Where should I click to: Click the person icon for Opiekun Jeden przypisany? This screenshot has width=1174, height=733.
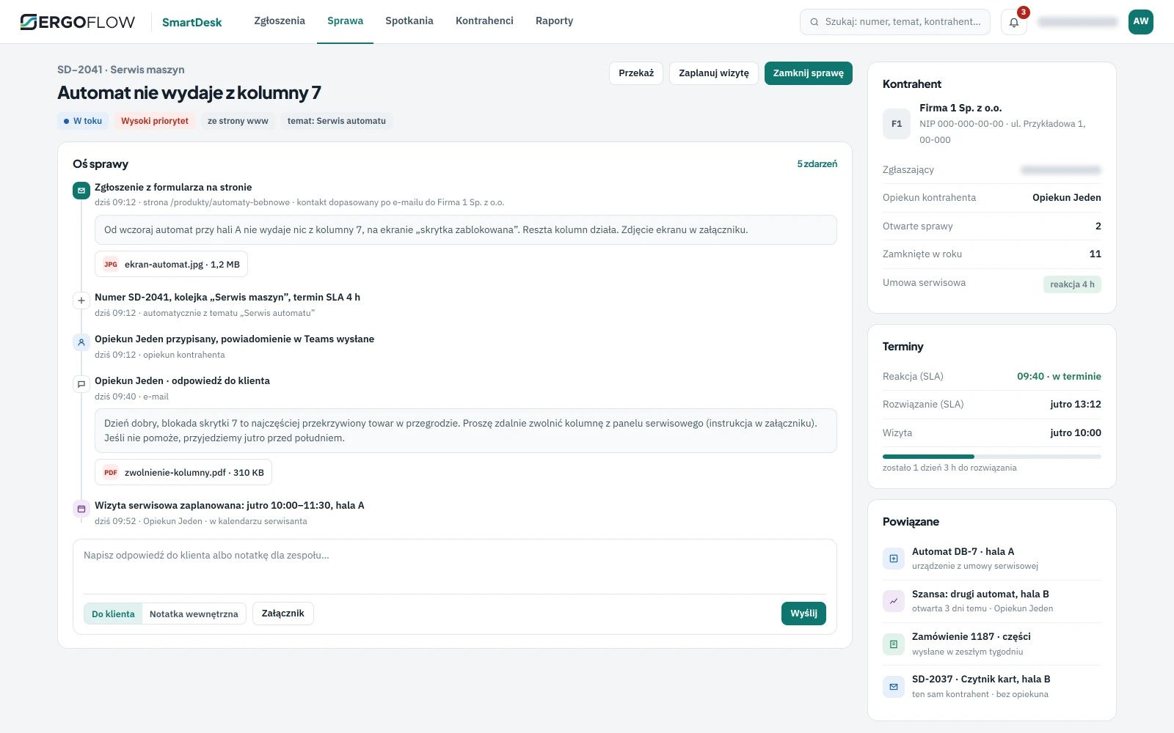(x=81, y=342)
